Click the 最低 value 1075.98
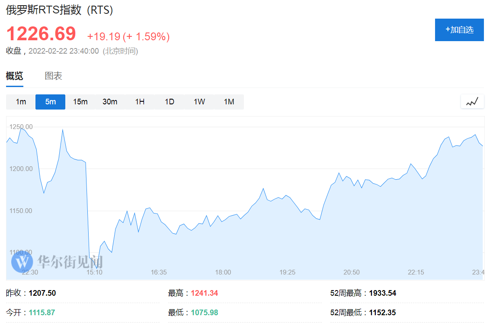This screenshot has height=323, width=493. [205, 313]
